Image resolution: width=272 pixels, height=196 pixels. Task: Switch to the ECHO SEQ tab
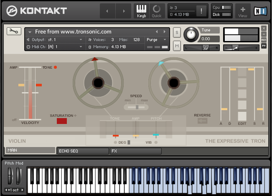coord(82,151)
